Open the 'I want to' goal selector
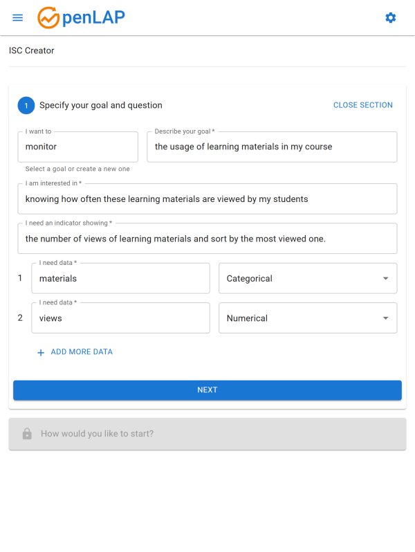Image resolution: width=415 pixels, height=552 pixels. (78, 147)
